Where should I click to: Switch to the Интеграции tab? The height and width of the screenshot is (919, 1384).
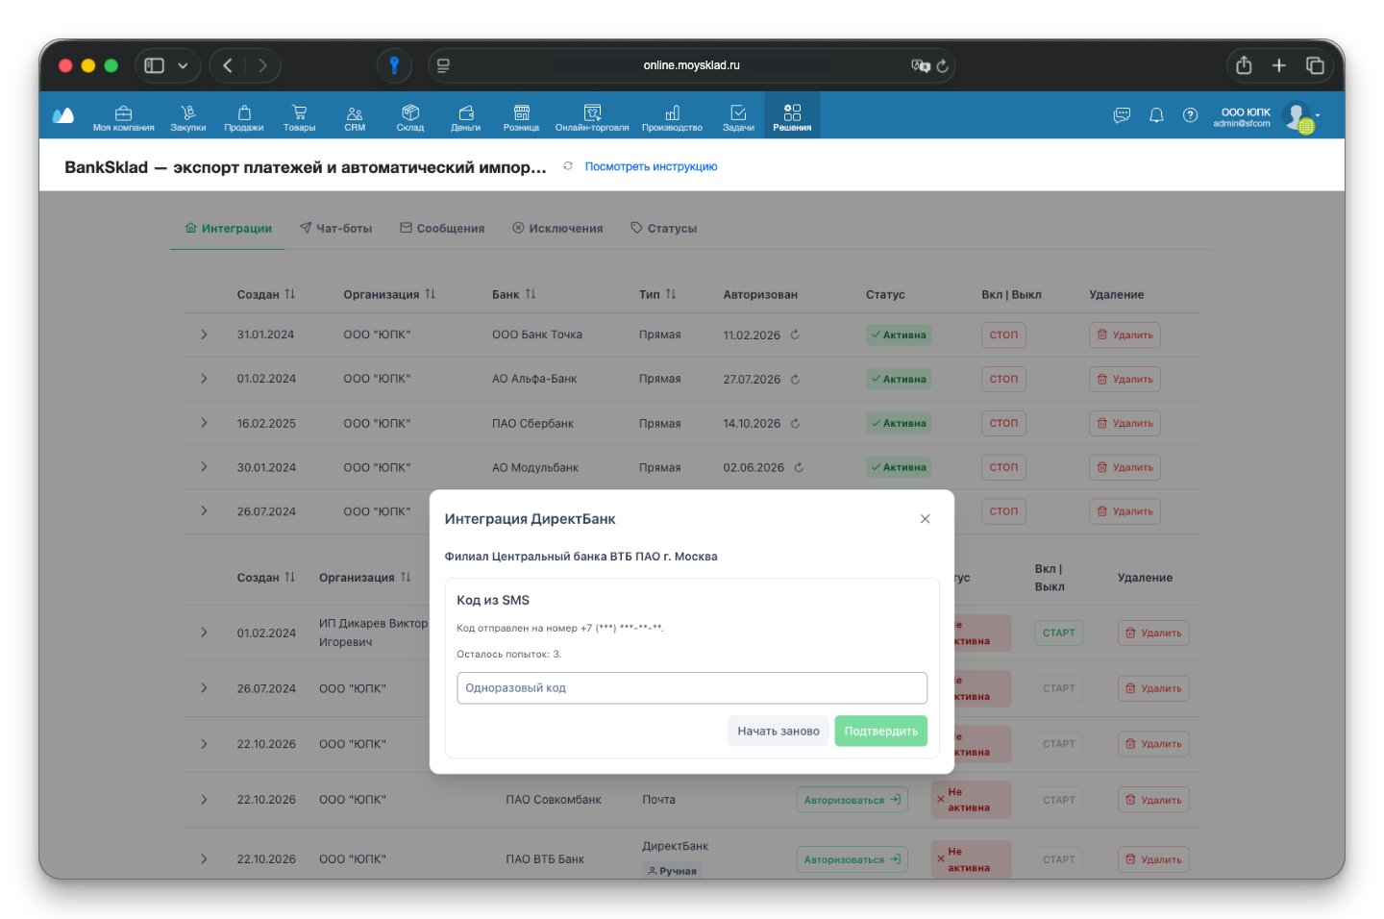[x=228, y=229]
